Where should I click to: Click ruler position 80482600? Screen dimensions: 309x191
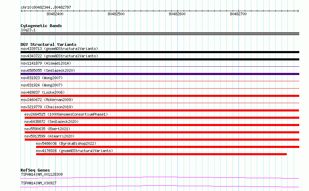coord(177,14)
